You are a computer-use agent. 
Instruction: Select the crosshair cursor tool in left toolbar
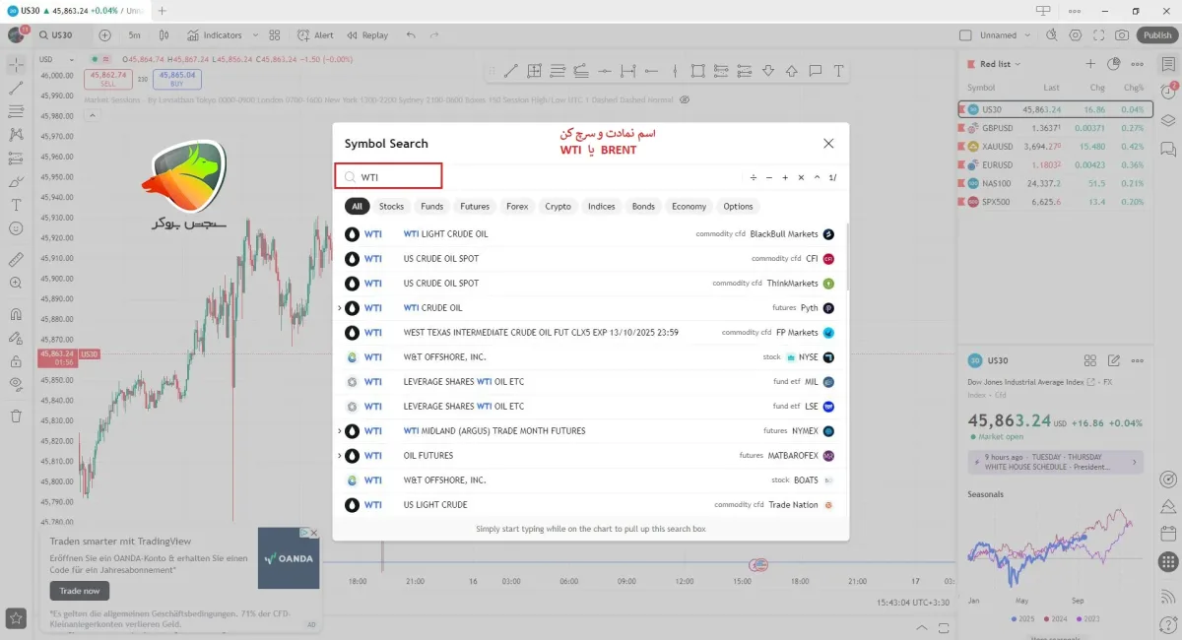click(x=16, y=64)
